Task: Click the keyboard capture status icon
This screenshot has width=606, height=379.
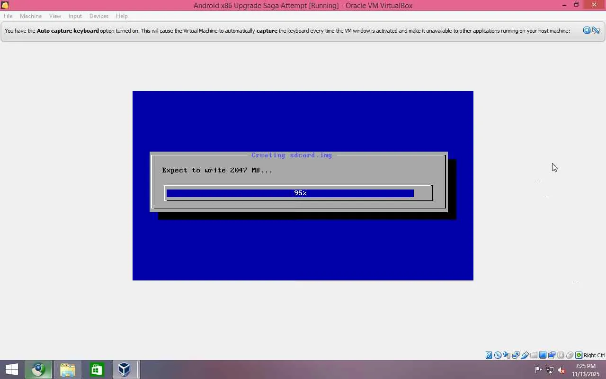Action: point(579,355)
